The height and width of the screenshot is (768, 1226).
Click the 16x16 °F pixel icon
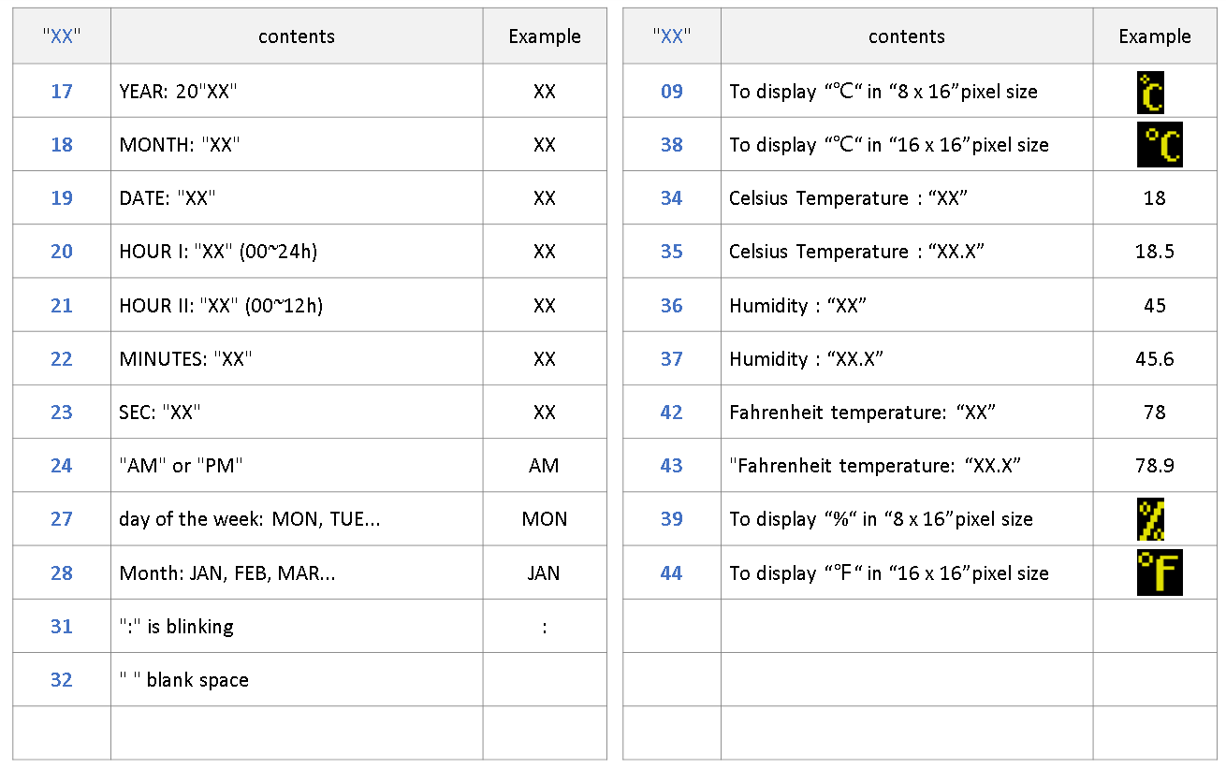point(1160,572)
